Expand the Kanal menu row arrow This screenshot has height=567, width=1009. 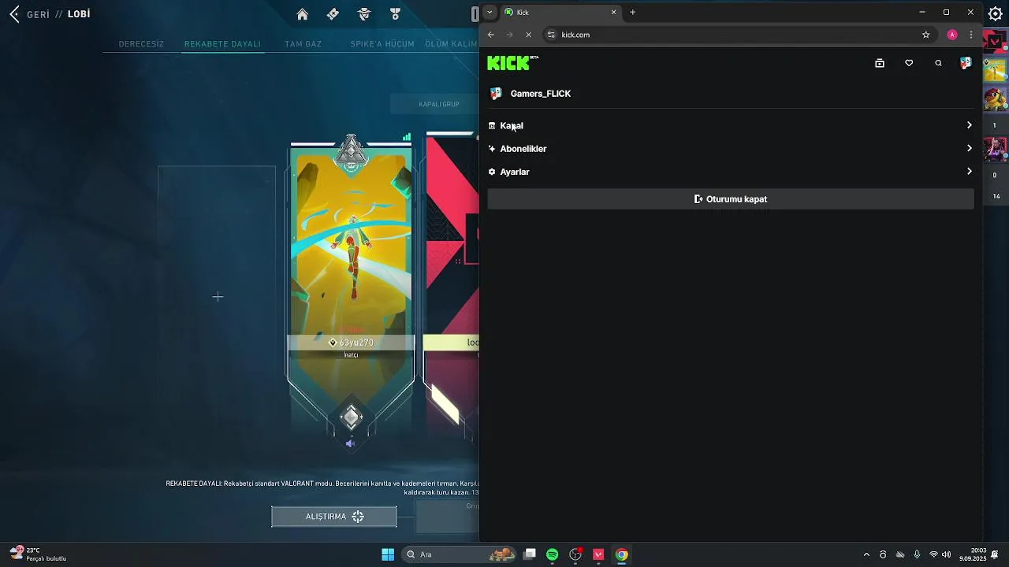(x=969, y=125)
